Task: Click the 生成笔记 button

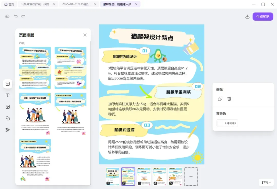Action: (263, 17)
